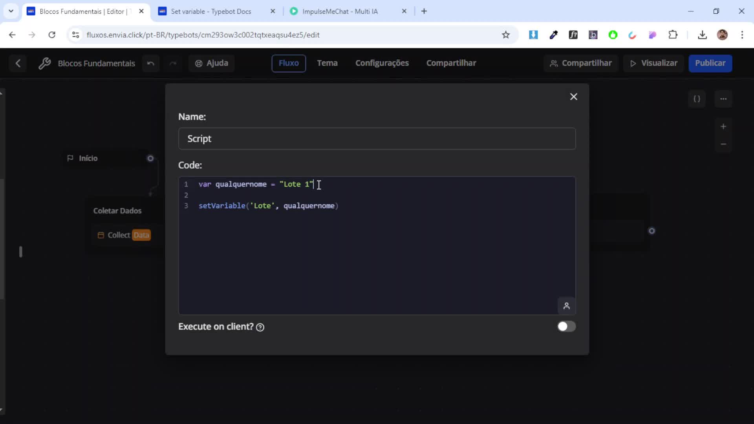Undo the last change with the undo arrow

coord(151,63)
